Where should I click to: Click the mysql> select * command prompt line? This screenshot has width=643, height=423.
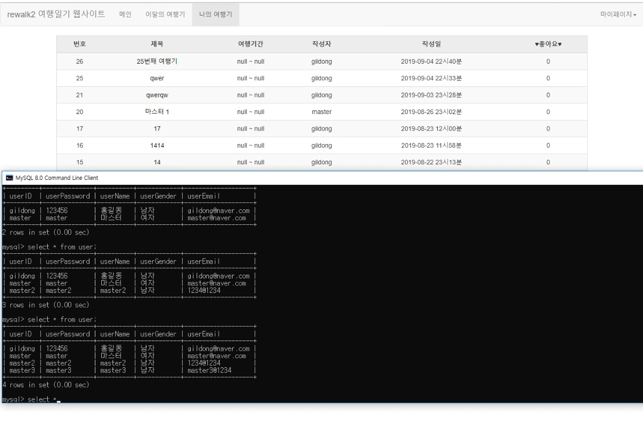pos(31,400)
